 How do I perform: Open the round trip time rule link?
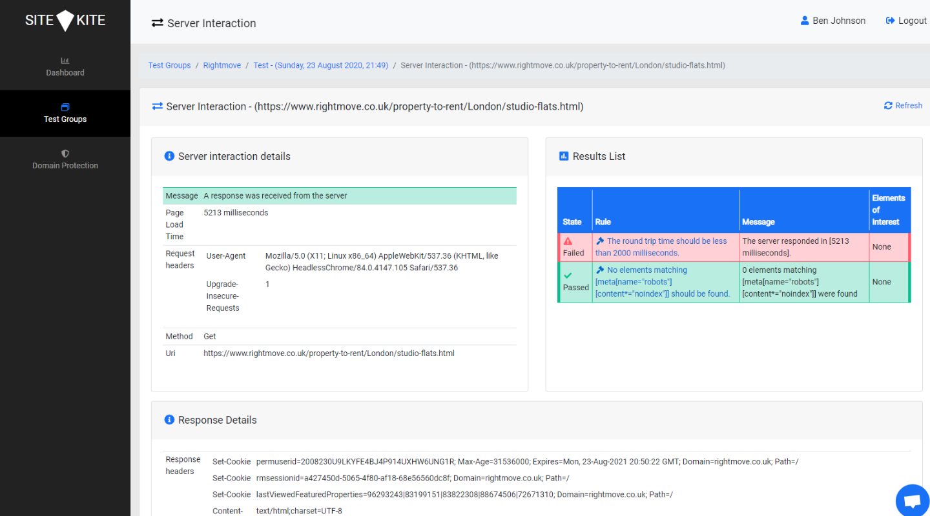tap(661, 247)
